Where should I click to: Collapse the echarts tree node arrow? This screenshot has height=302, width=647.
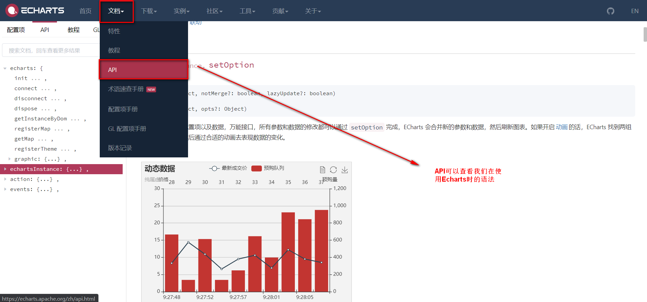(x=5, y=68)
